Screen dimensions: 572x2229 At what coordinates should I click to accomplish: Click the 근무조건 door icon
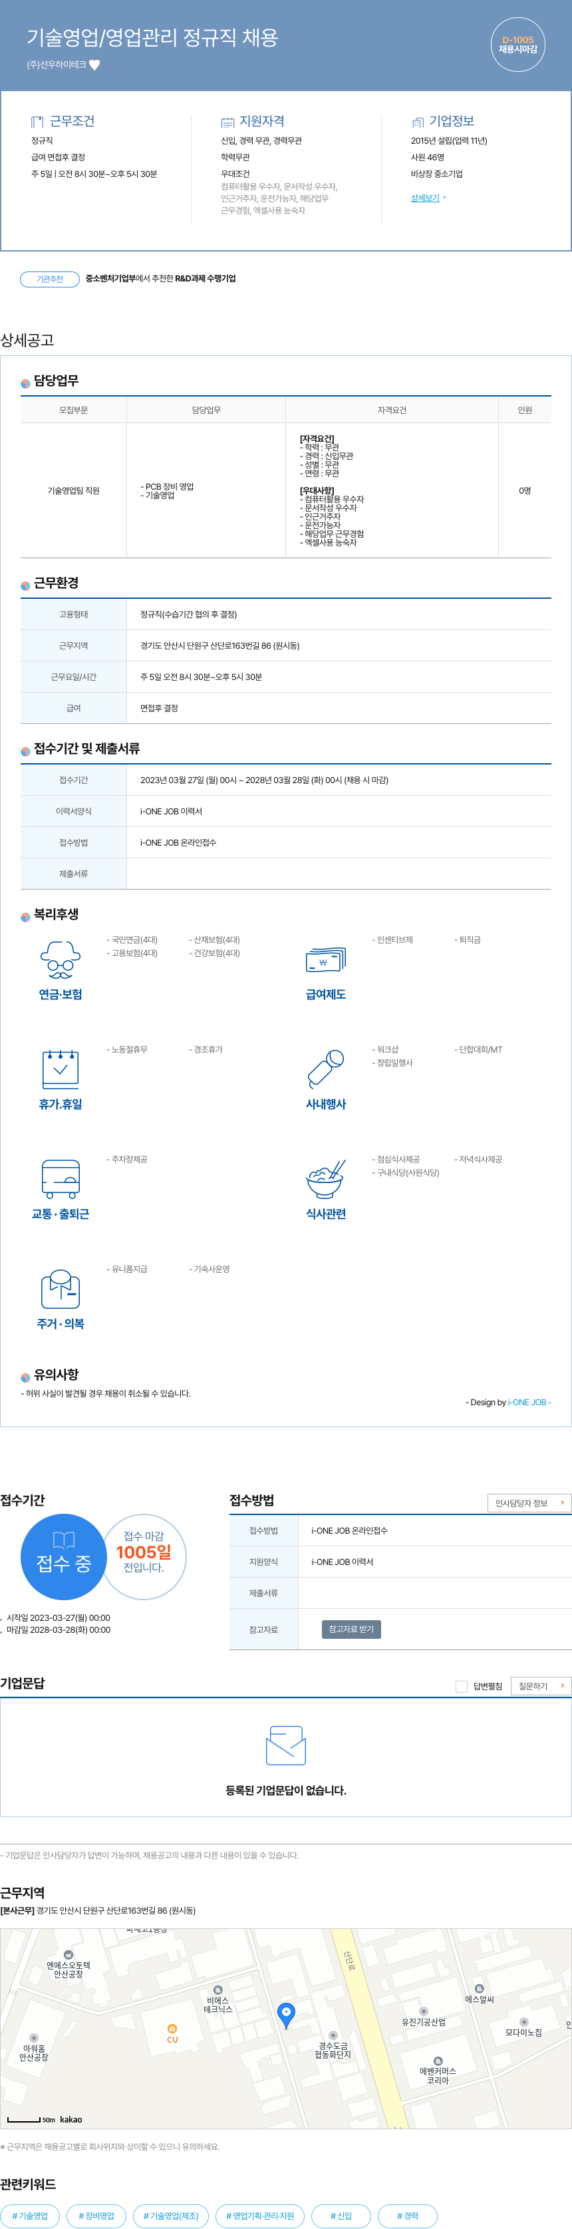(x=37, y=122)
